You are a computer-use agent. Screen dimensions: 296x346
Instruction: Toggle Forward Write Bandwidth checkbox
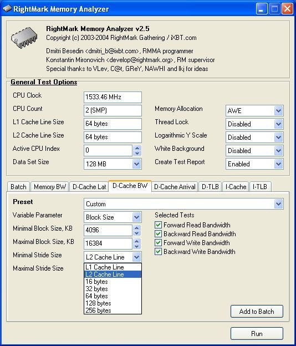pyautogui.click(x=158, y=242)
